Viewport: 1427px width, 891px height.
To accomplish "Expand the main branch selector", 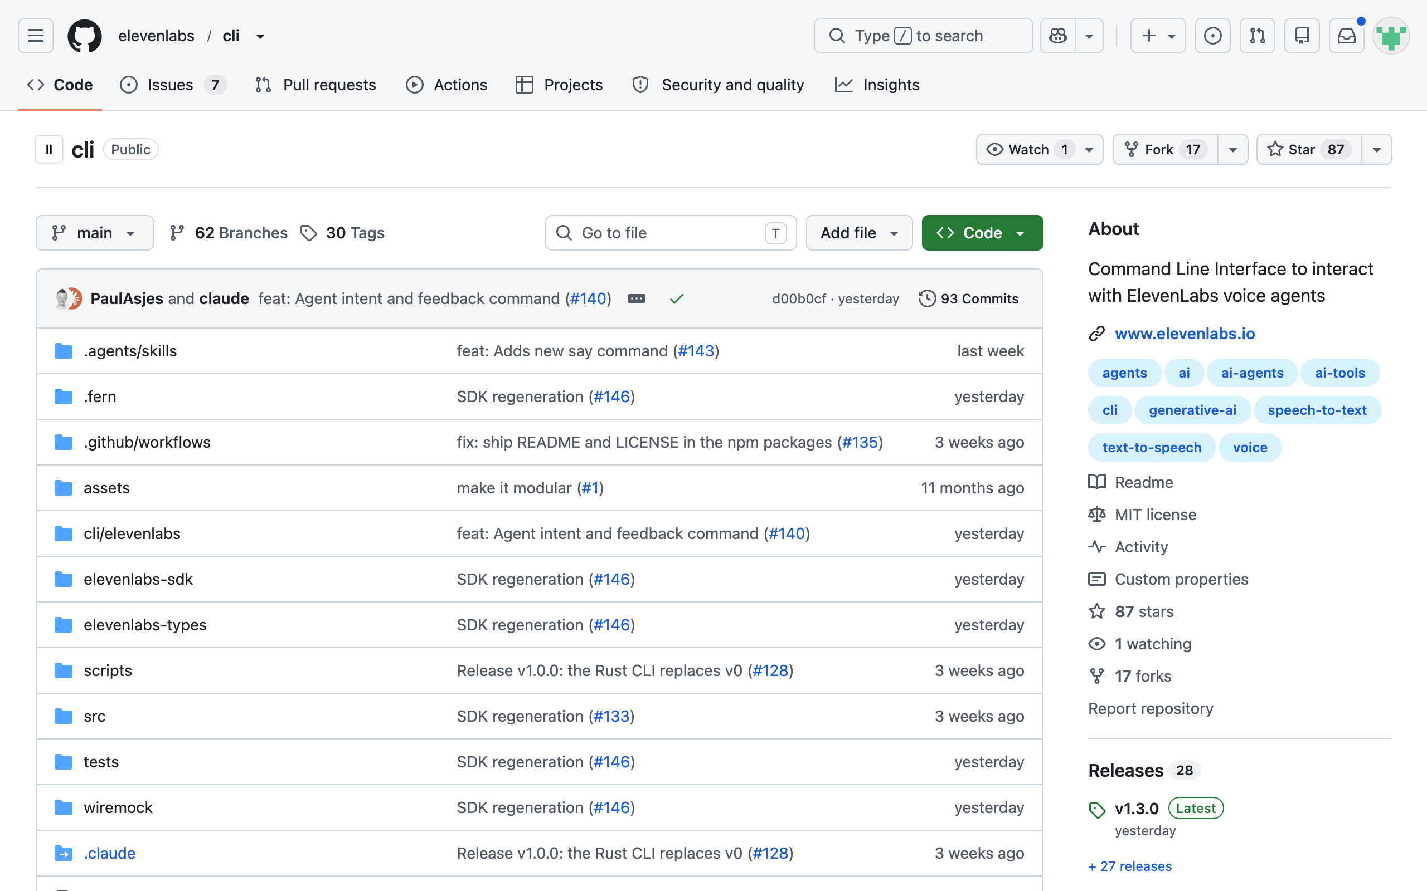I will 94,233.
